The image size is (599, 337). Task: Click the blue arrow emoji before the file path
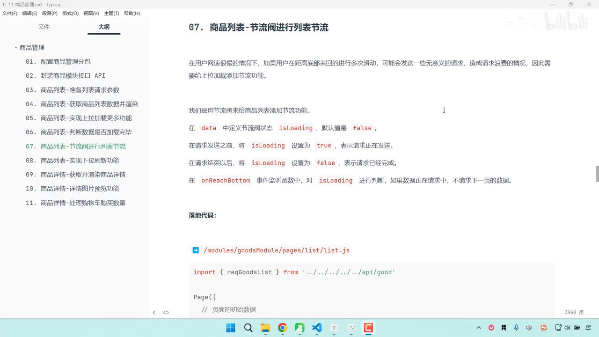coord(196,250)
